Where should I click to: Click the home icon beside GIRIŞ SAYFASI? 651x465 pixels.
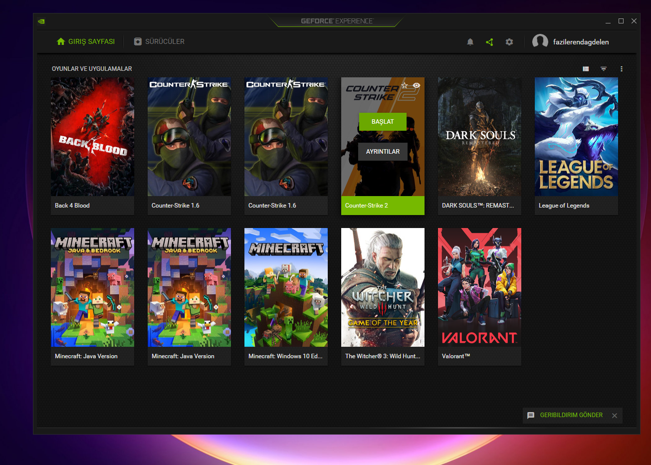click(61, 41)
